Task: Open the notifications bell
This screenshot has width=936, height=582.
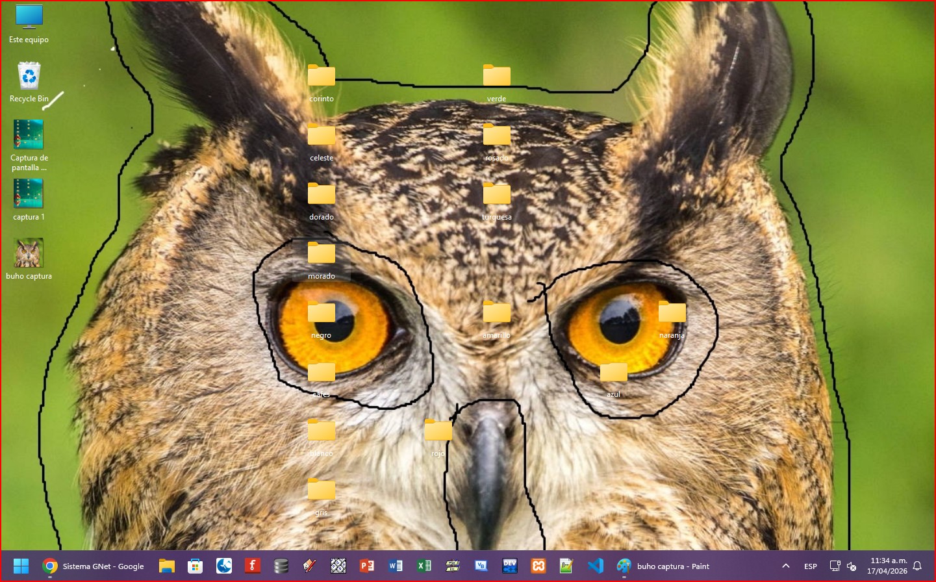Action: click(x=917, y=566)
